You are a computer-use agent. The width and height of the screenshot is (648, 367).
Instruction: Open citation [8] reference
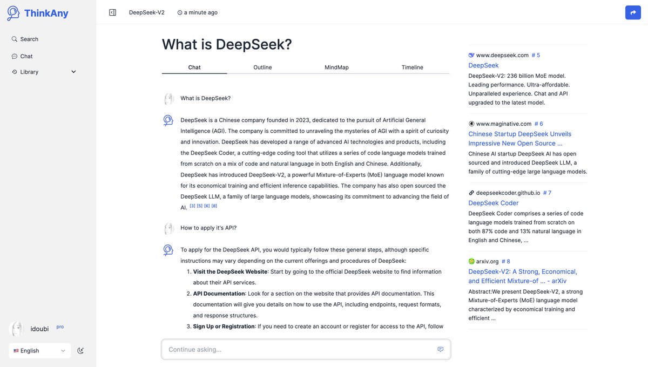(214, 206)
